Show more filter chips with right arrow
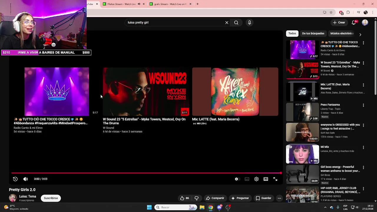The image size is (377, 212). click(x=360, y=34)
